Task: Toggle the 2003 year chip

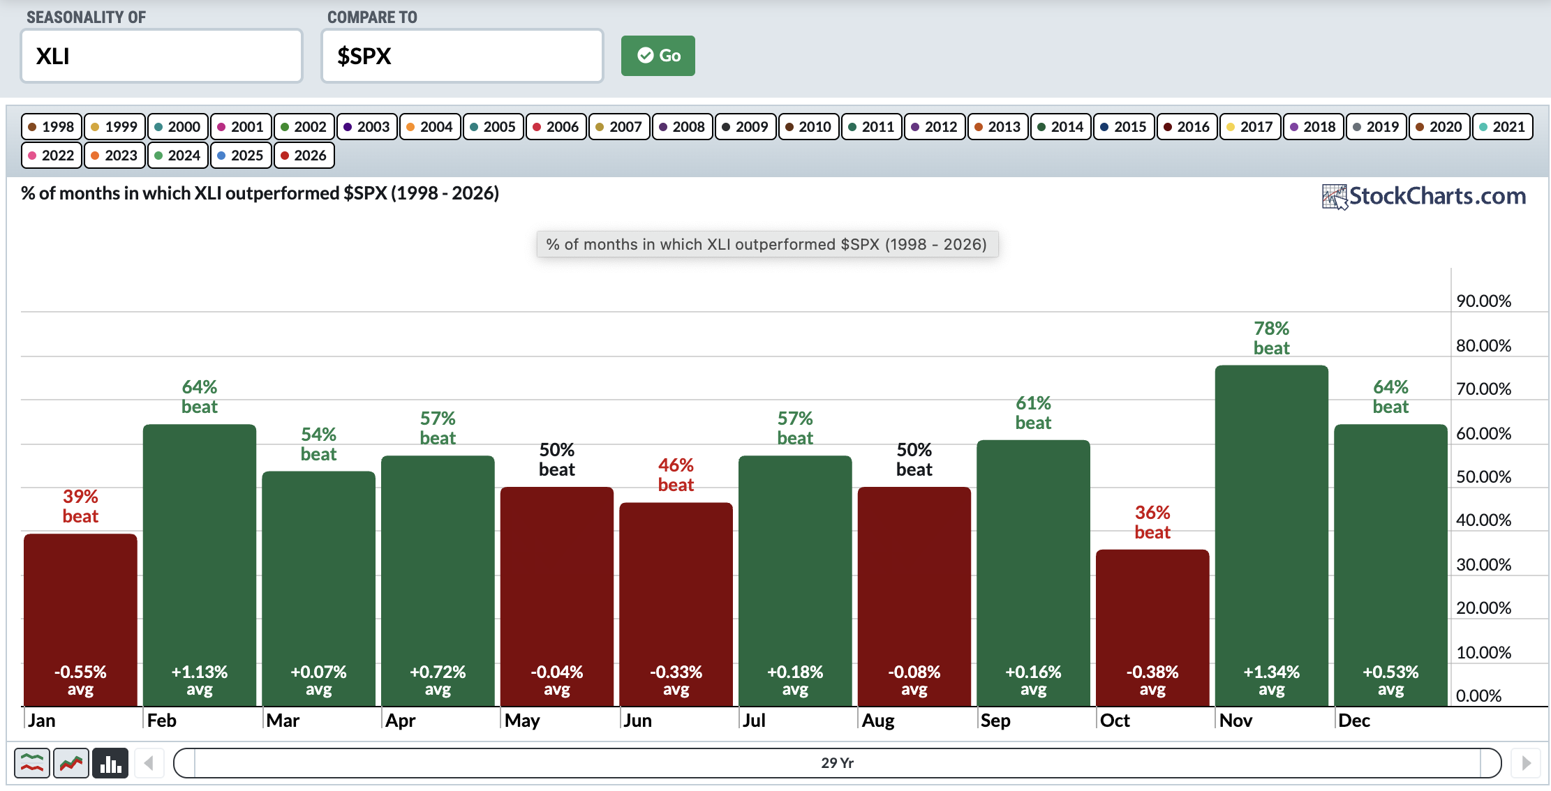Action: 367,127
